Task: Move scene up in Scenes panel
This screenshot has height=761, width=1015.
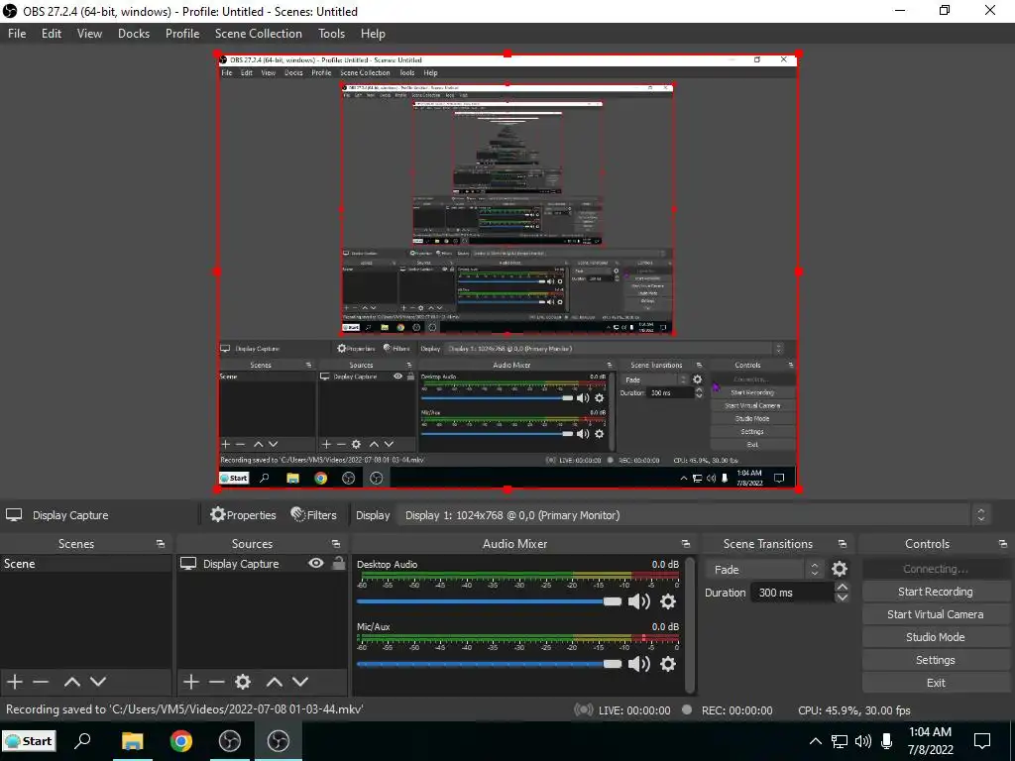Action: pyautogui.click(x=71, y=682)
